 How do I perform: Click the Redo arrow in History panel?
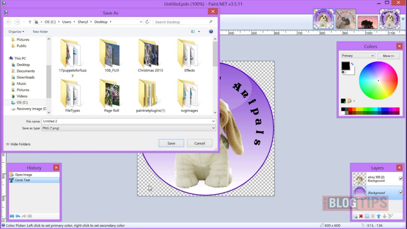24,216
